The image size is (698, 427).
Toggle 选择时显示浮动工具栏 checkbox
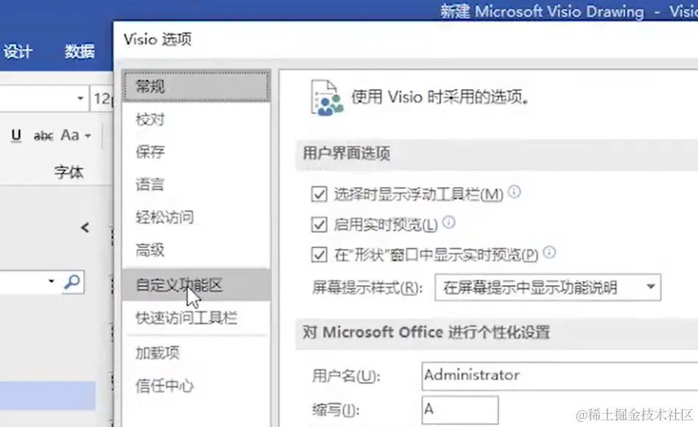pyautogui.click(x=320, y=194)
